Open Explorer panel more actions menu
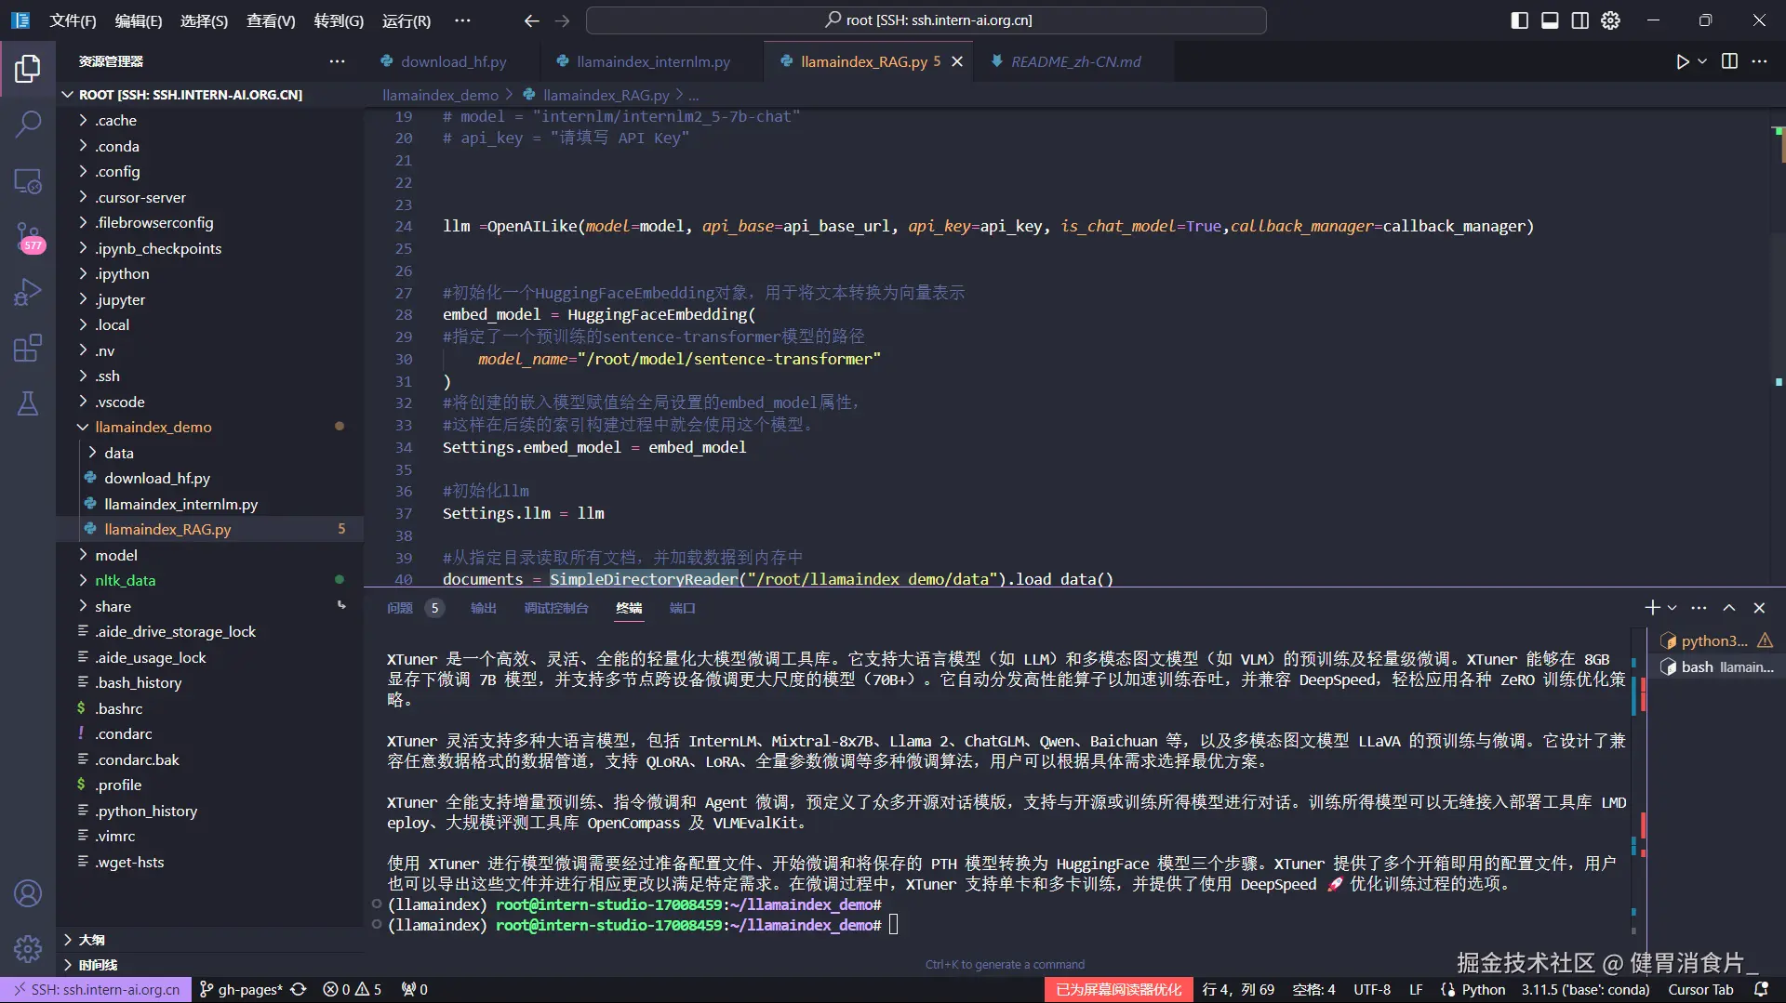This screenshot has width=1786, height=1003. click(337, 61)
